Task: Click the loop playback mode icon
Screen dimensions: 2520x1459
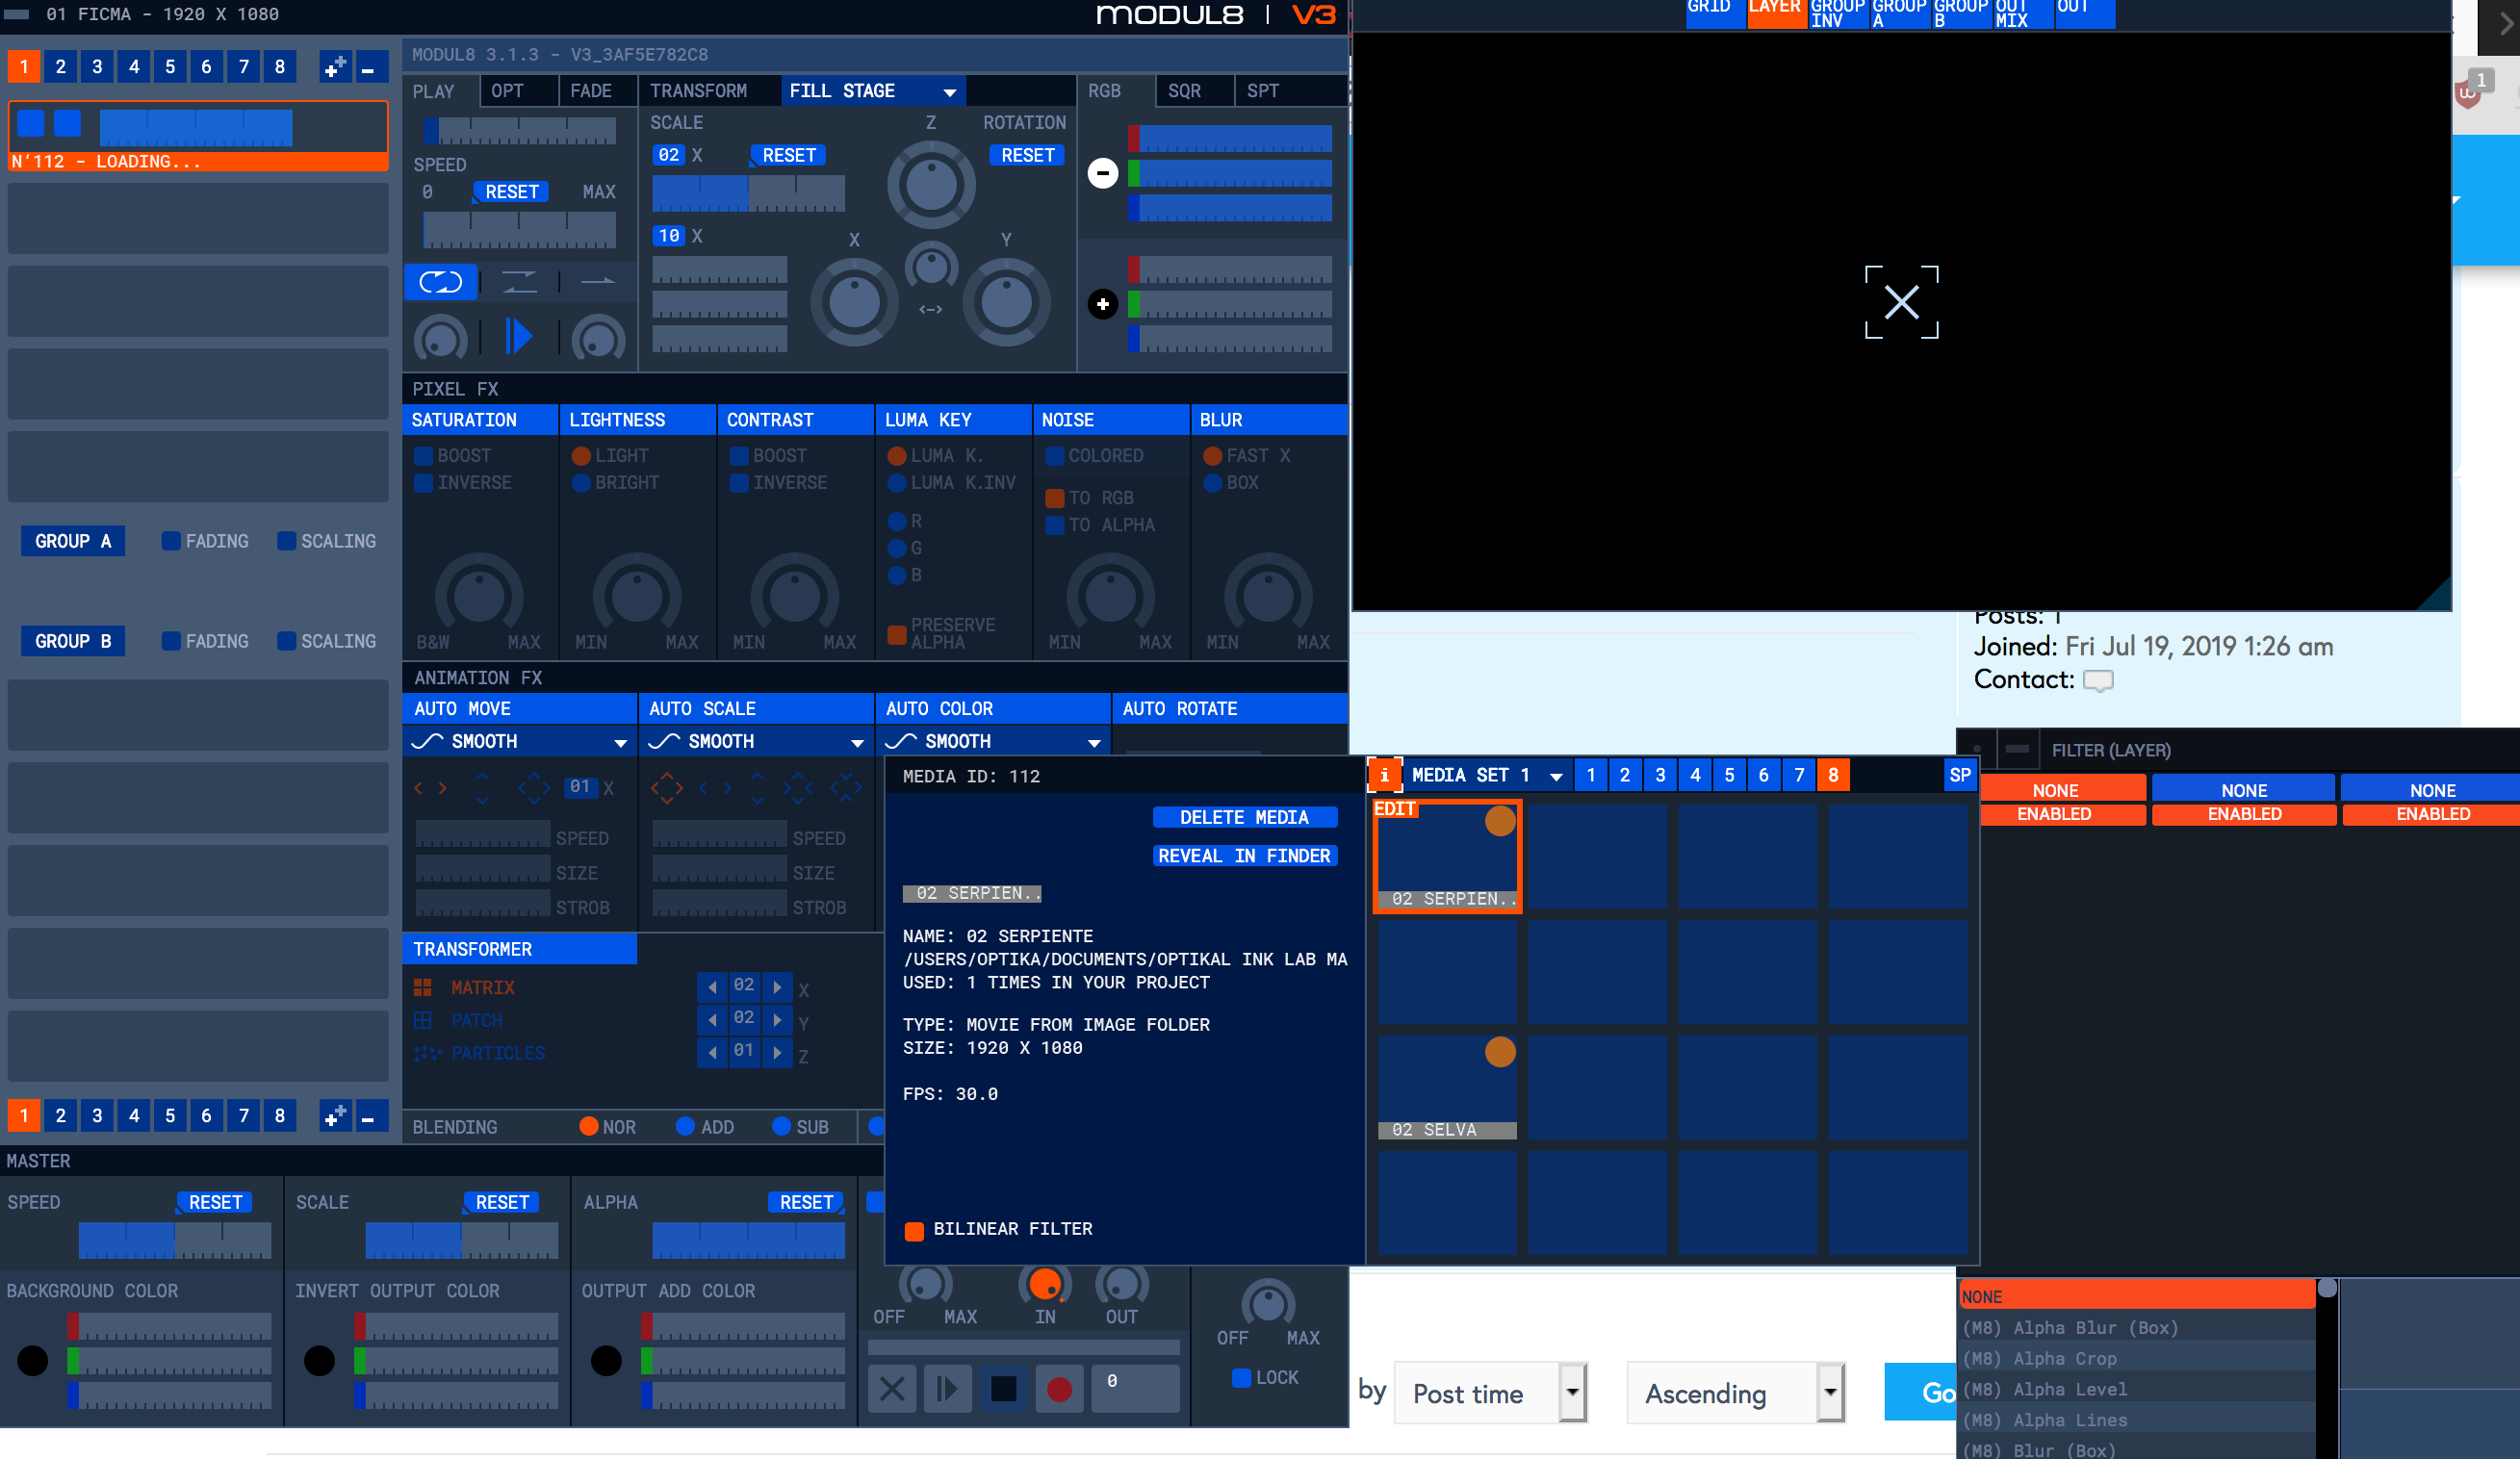Action: click(440, 283)
